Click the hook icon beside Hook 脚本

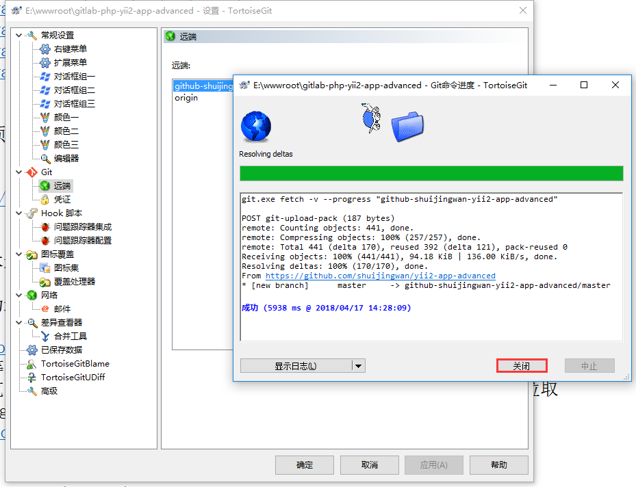click(31, 213)
